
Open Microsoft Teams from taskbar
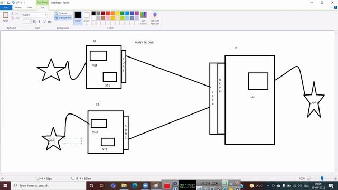coord(113,185)
